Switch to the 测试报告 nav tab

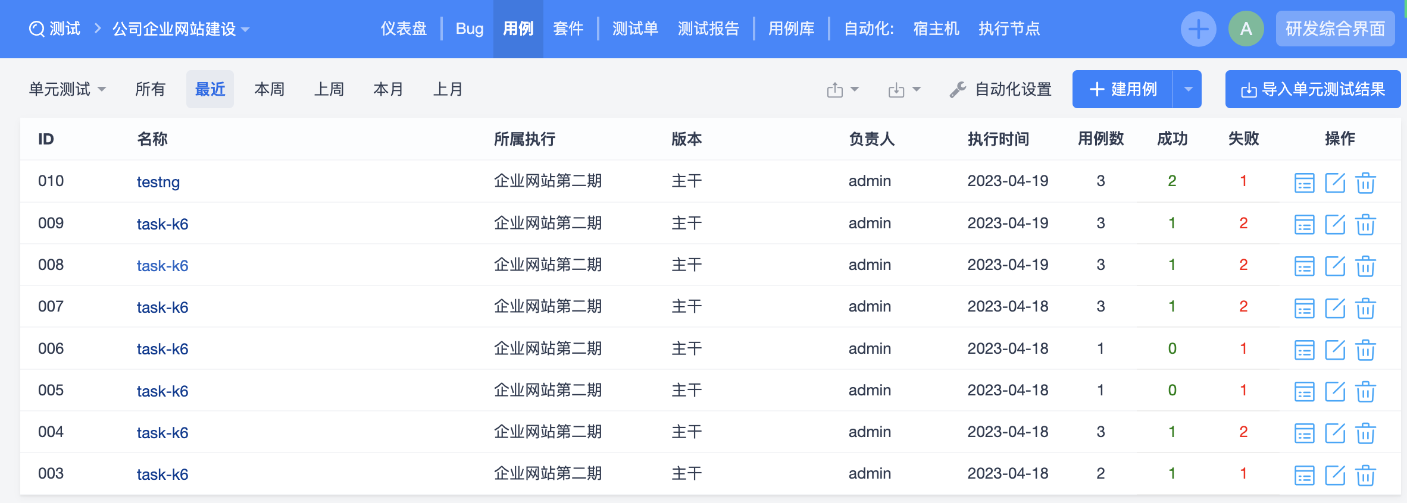coord(708,29)
